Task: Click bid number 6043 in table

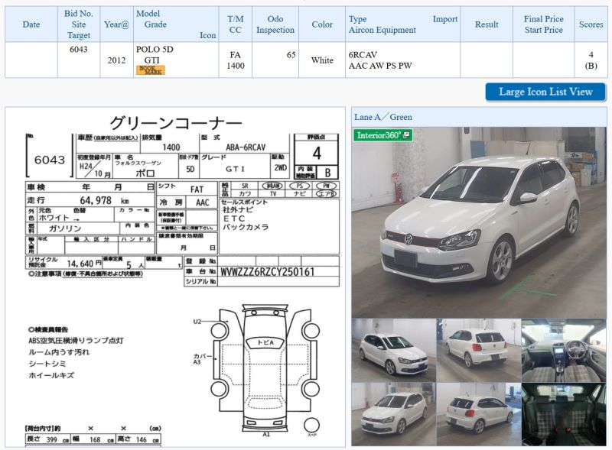Action: tap(79, 49)
